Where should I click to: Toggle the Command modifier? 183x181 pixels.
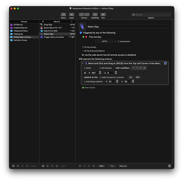(144, 68)
